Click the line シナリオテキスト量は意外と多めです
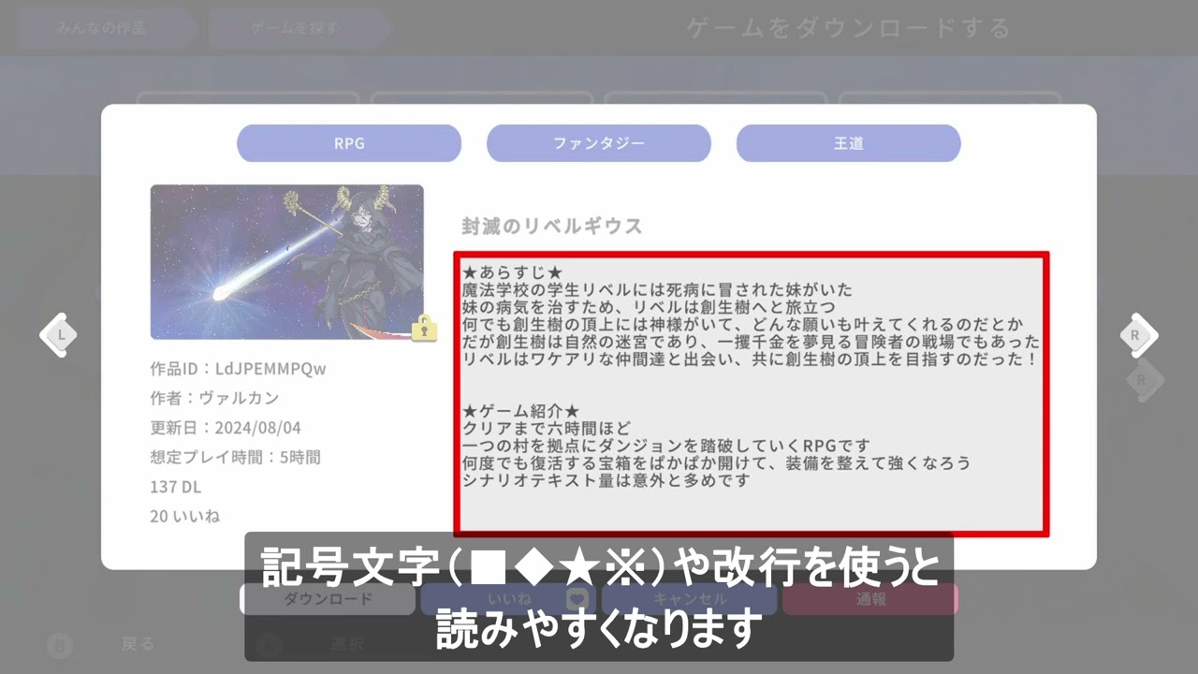The width and height of the screenshot is (1198, 674). 606,479
